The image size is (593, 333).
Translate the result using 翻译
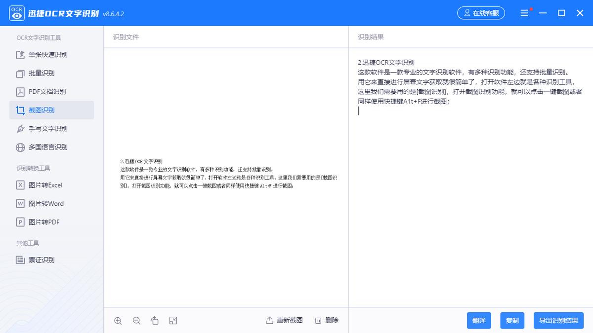pos(479,320)
